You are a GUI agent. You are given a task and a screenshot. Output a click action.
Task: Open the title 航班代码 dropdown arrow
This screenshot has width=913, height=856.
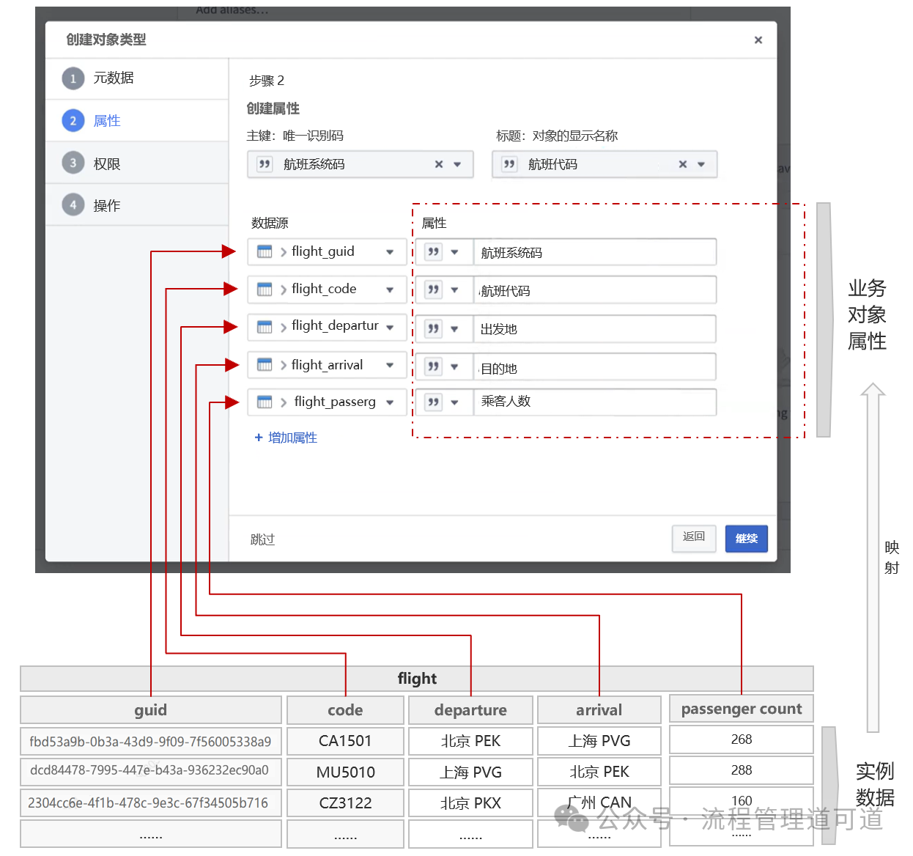[x=701, y=164]
